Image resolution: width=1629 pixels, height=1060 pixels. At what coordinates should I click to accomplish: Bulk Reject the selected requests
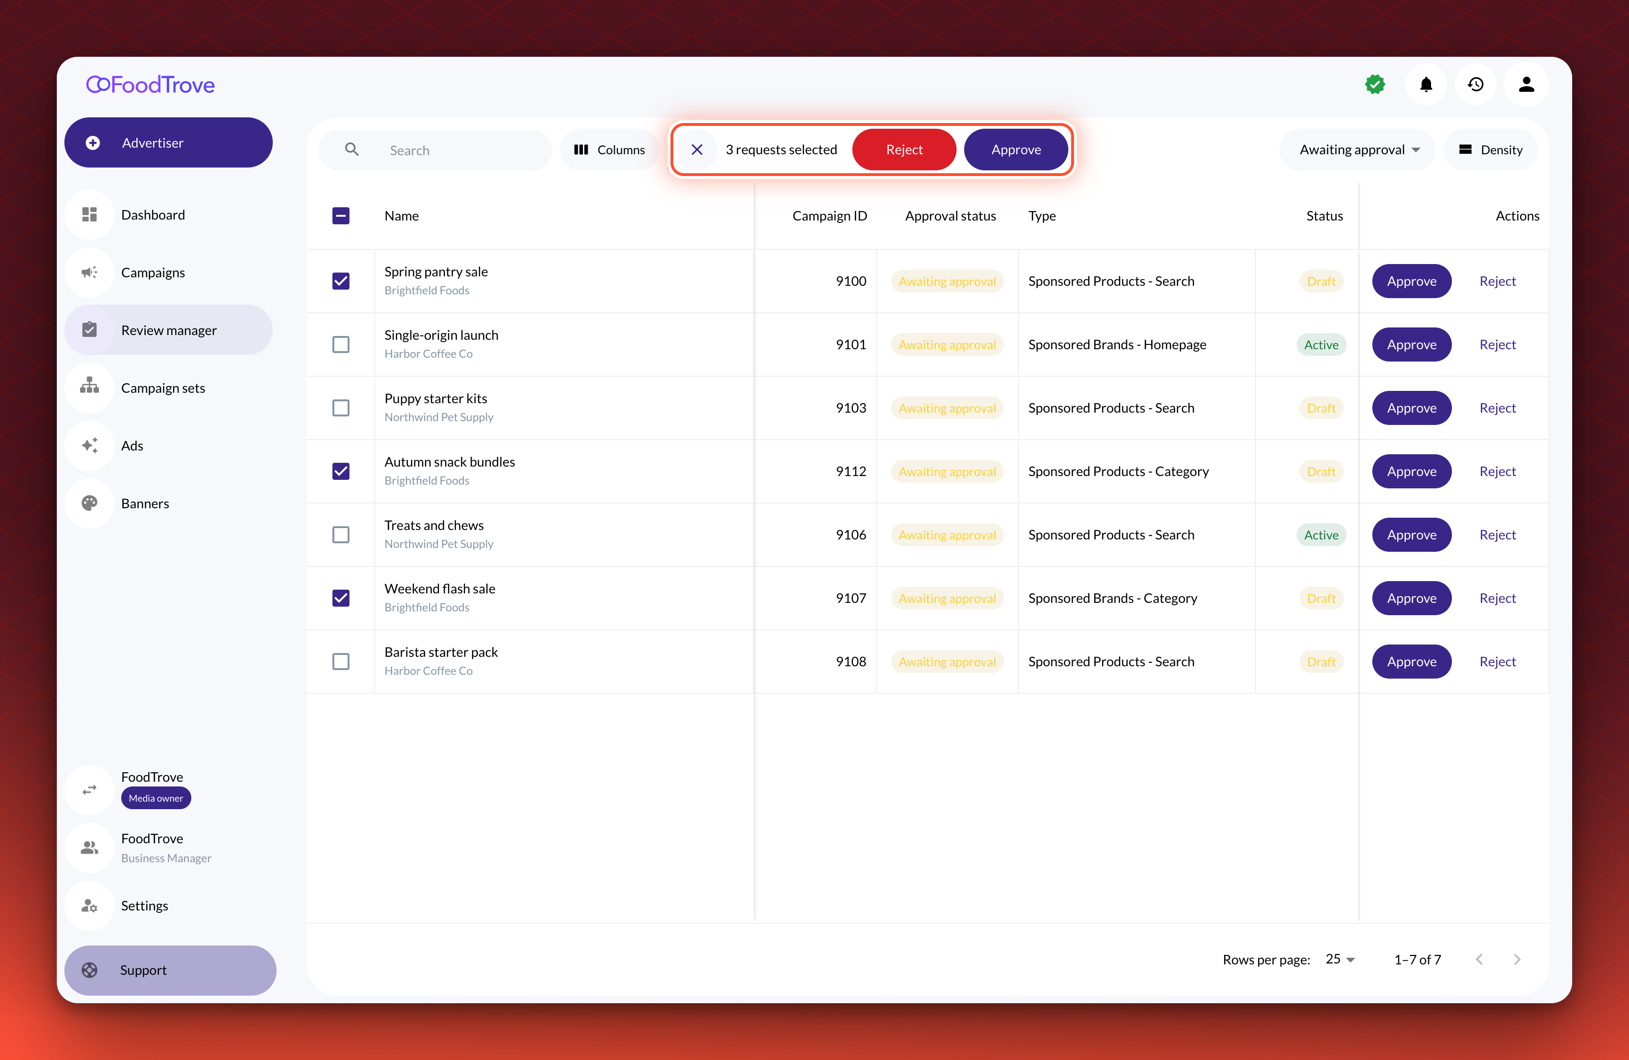904,149
